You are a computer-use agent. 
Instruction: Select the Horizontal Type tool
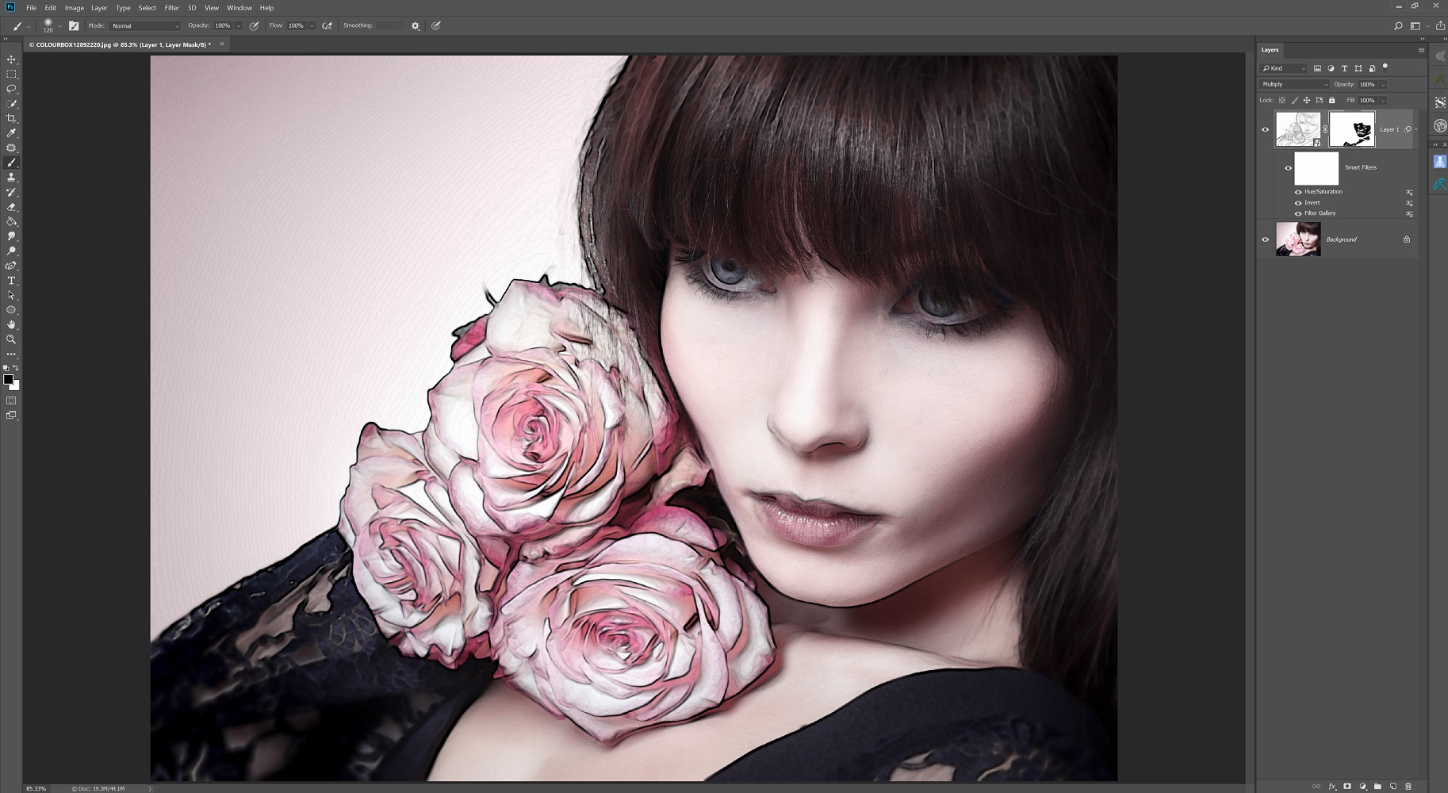tap(11, 281)
